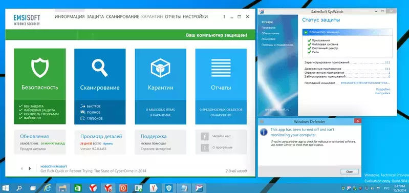The image size is (409, 193).
Task: Click Настройка link in SysWatch
Action: click(x=383, y=93)
